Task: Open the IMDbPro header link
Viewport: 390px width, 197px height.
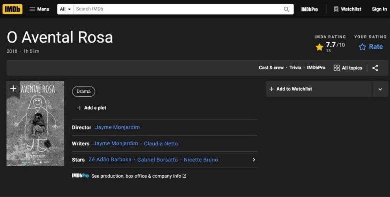Action: [309, 9]
